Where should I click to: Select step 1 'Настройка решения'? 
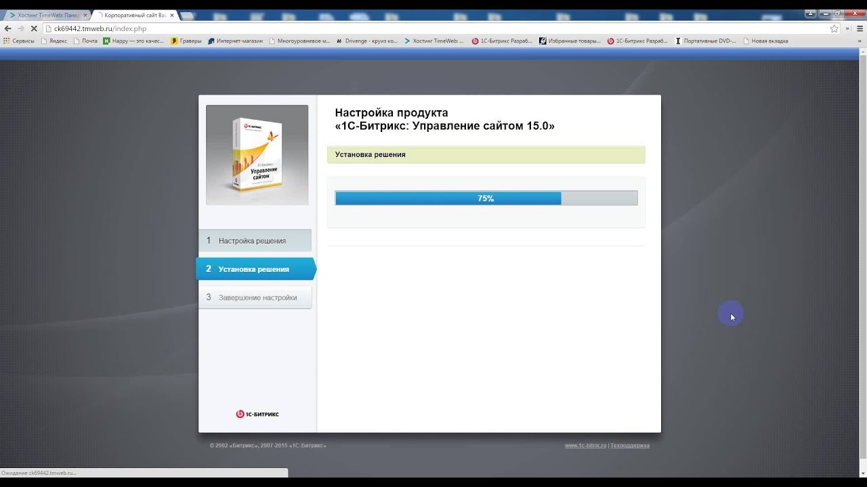click(255, 241)
